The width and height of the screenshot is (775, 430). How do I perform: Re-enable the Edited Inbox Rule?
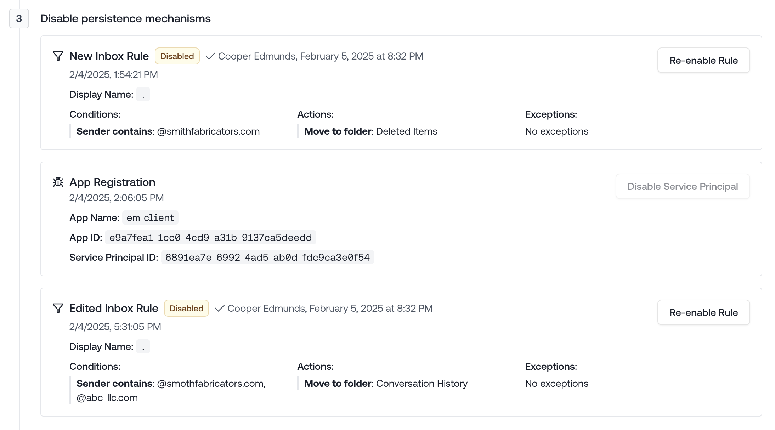click(703, 312)
